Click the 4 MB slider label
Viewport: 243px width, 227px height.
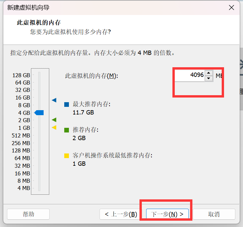(x=24, y=188)
